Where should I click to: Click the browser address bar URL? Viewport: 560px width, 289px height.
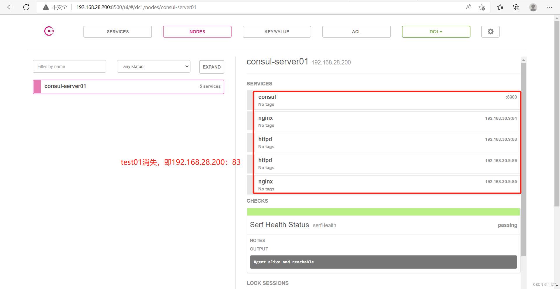[x=136, y=7]
